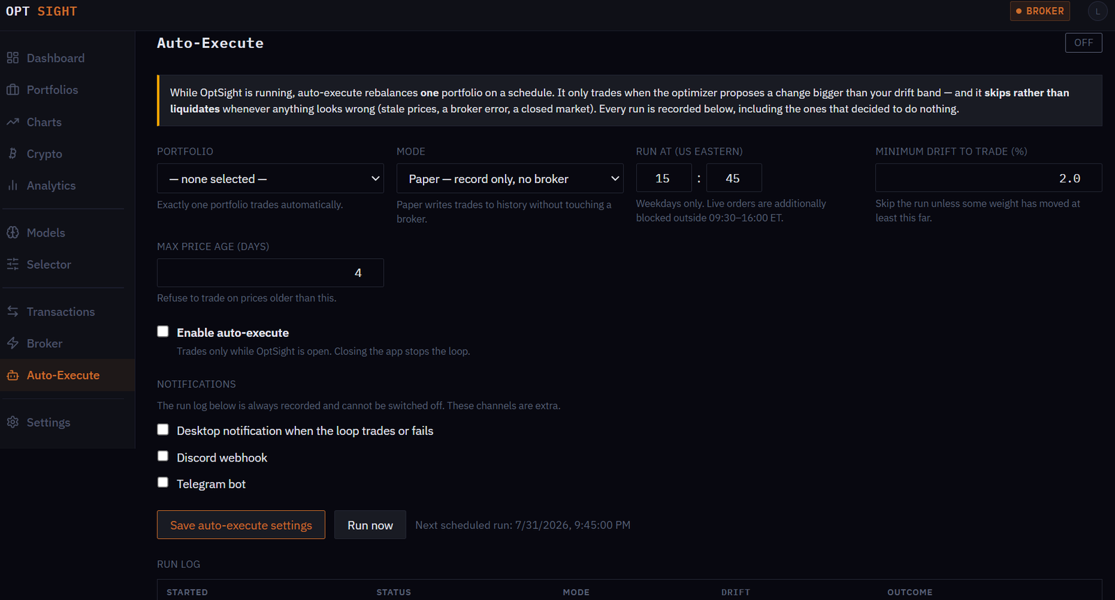Click the MODE run log column header

point(576,592)
